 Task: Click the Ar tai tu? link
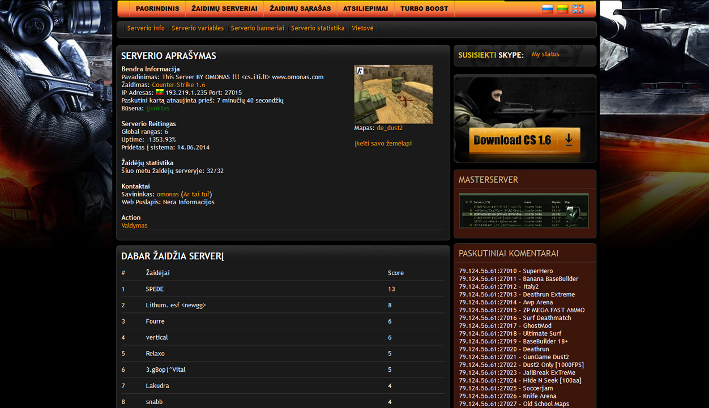[x=196, y=195]
